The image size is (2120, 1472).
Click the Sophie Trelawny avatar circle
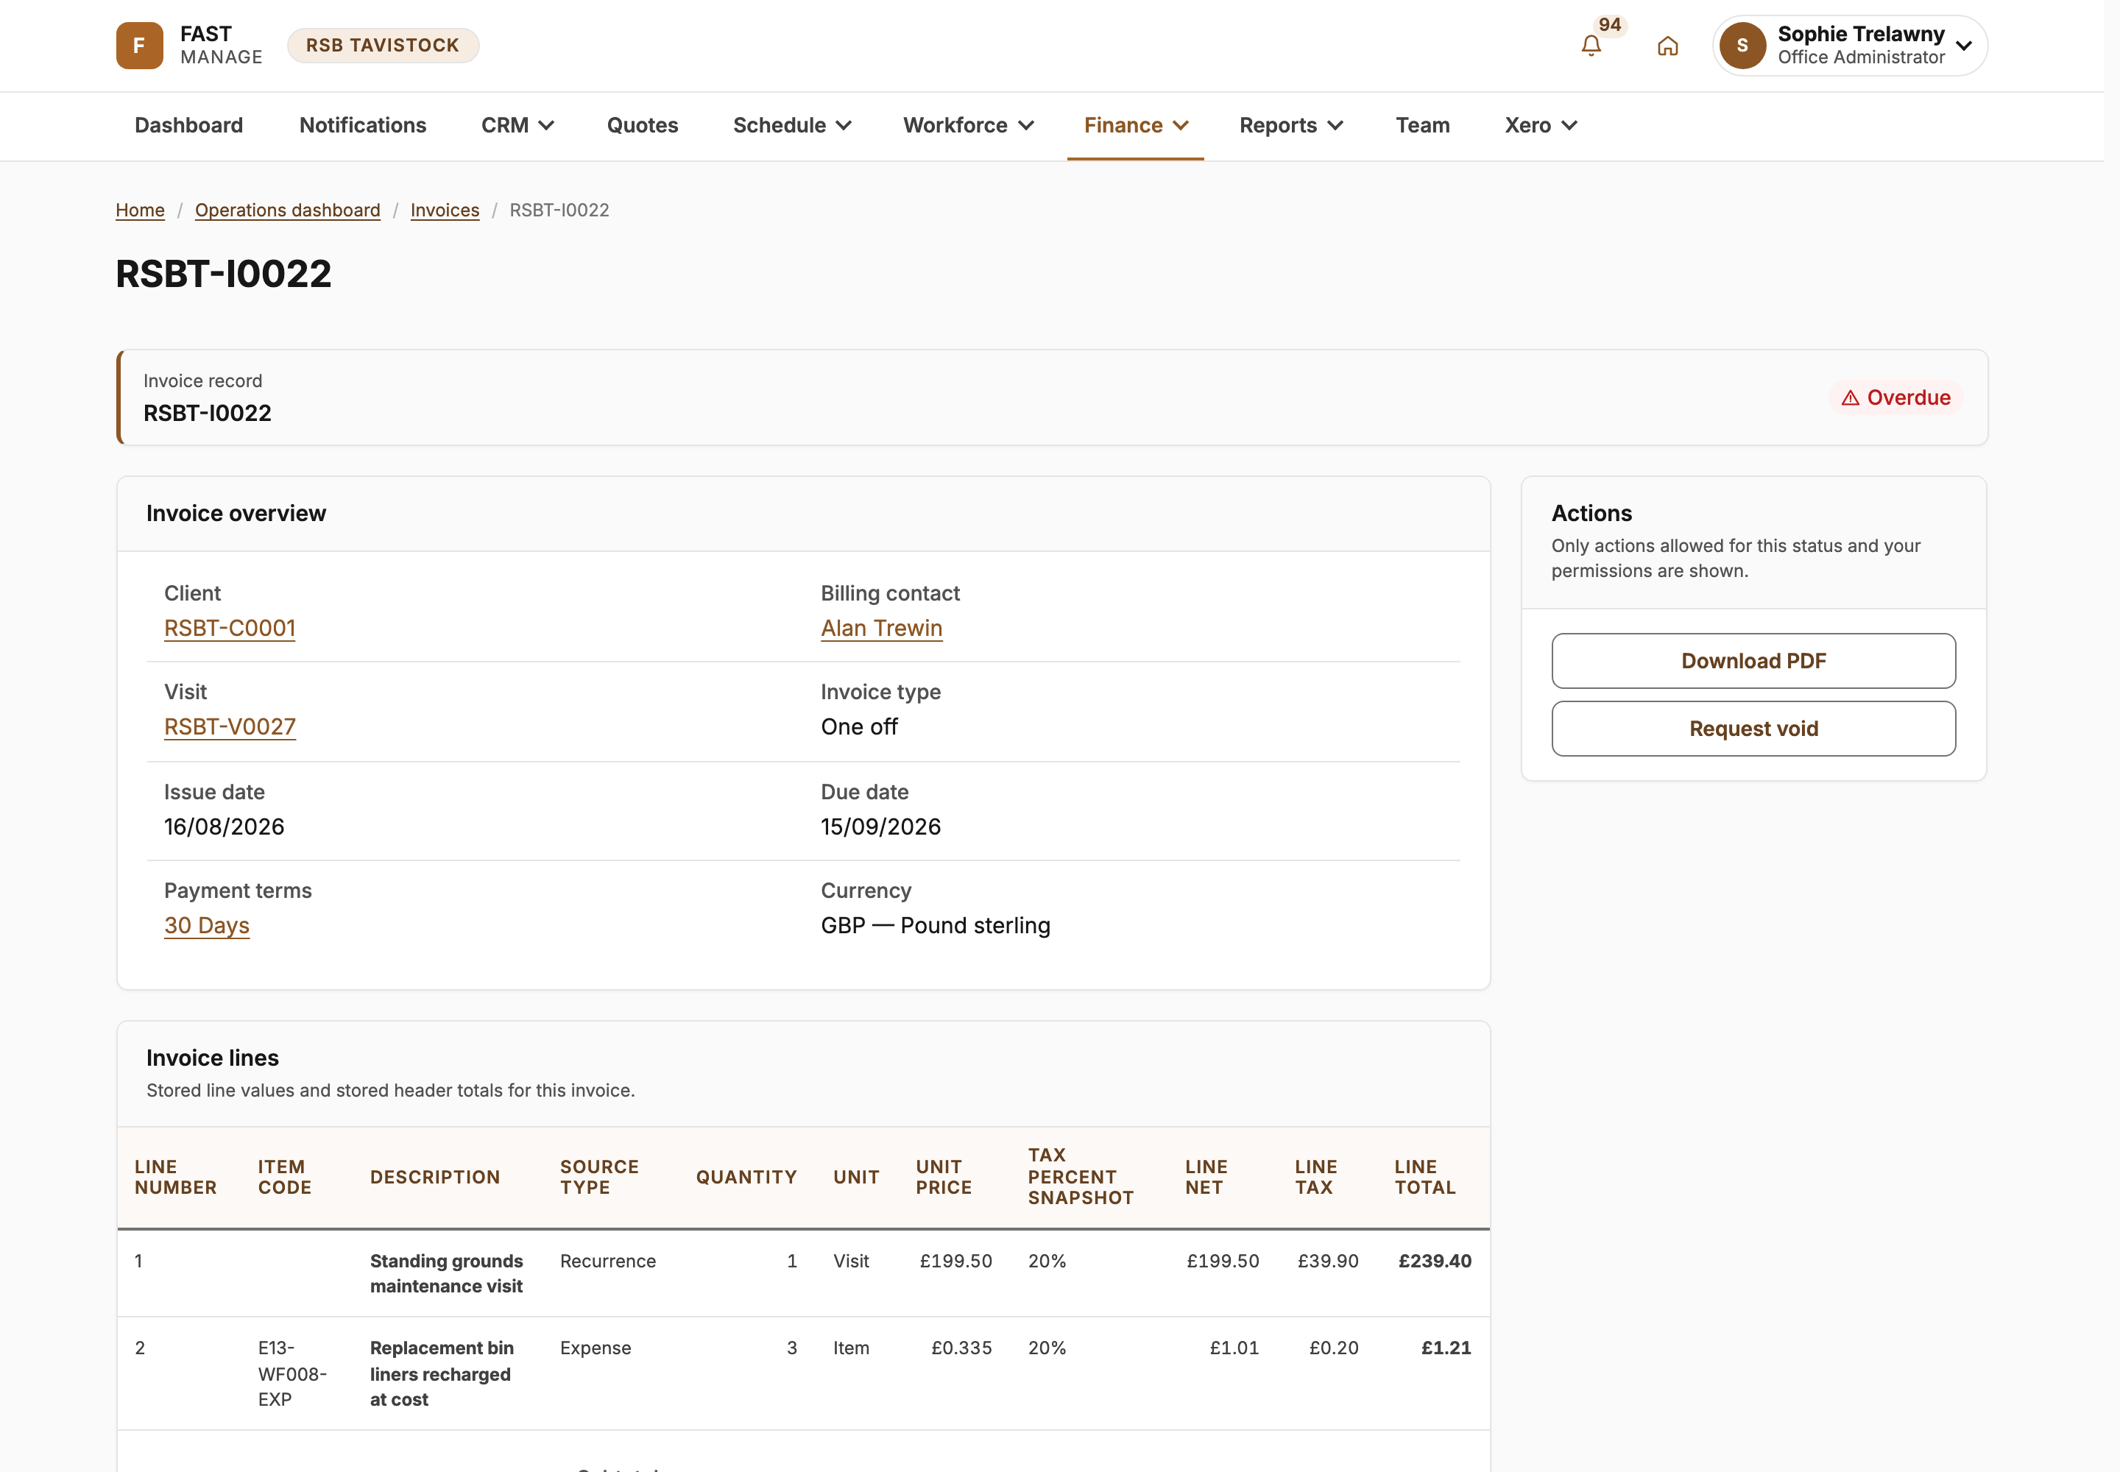[1742, 45]
